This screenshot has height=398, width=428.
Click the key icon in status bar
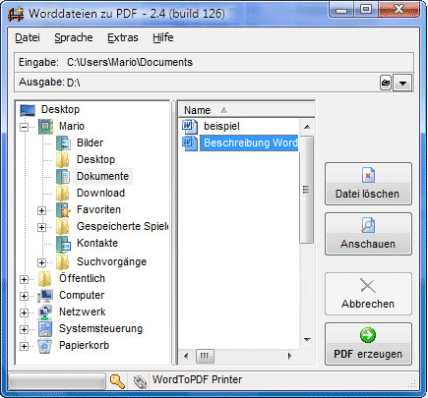tap(117, 380)
